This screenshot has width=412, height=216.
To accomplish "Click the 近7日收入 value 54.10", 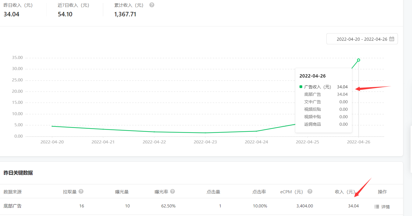I will coord(65,14).
